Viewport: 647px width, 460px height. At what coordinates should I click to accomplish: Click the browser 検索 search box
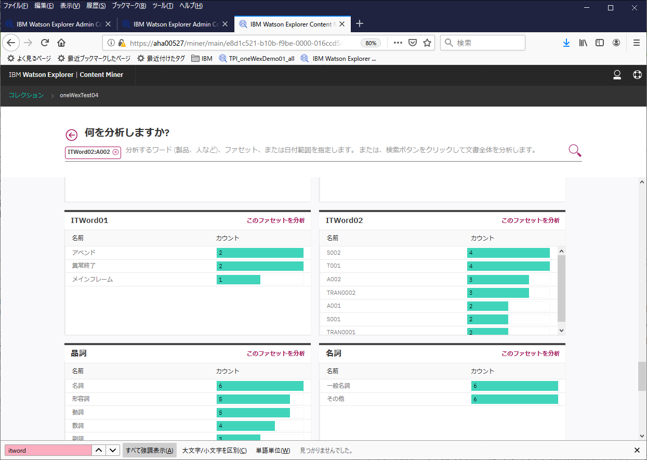click(x=483, y=43)
